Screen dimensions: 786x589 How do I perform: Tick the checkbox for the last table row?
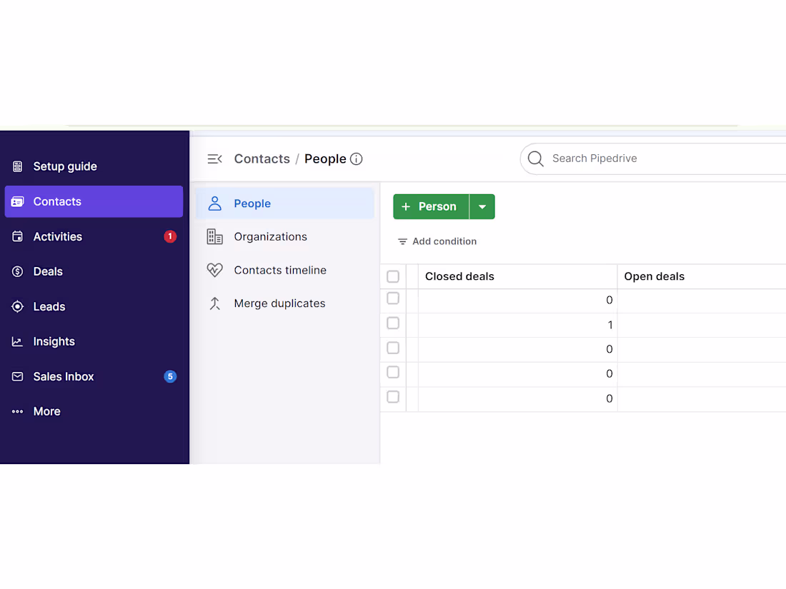tap(393, 397)
